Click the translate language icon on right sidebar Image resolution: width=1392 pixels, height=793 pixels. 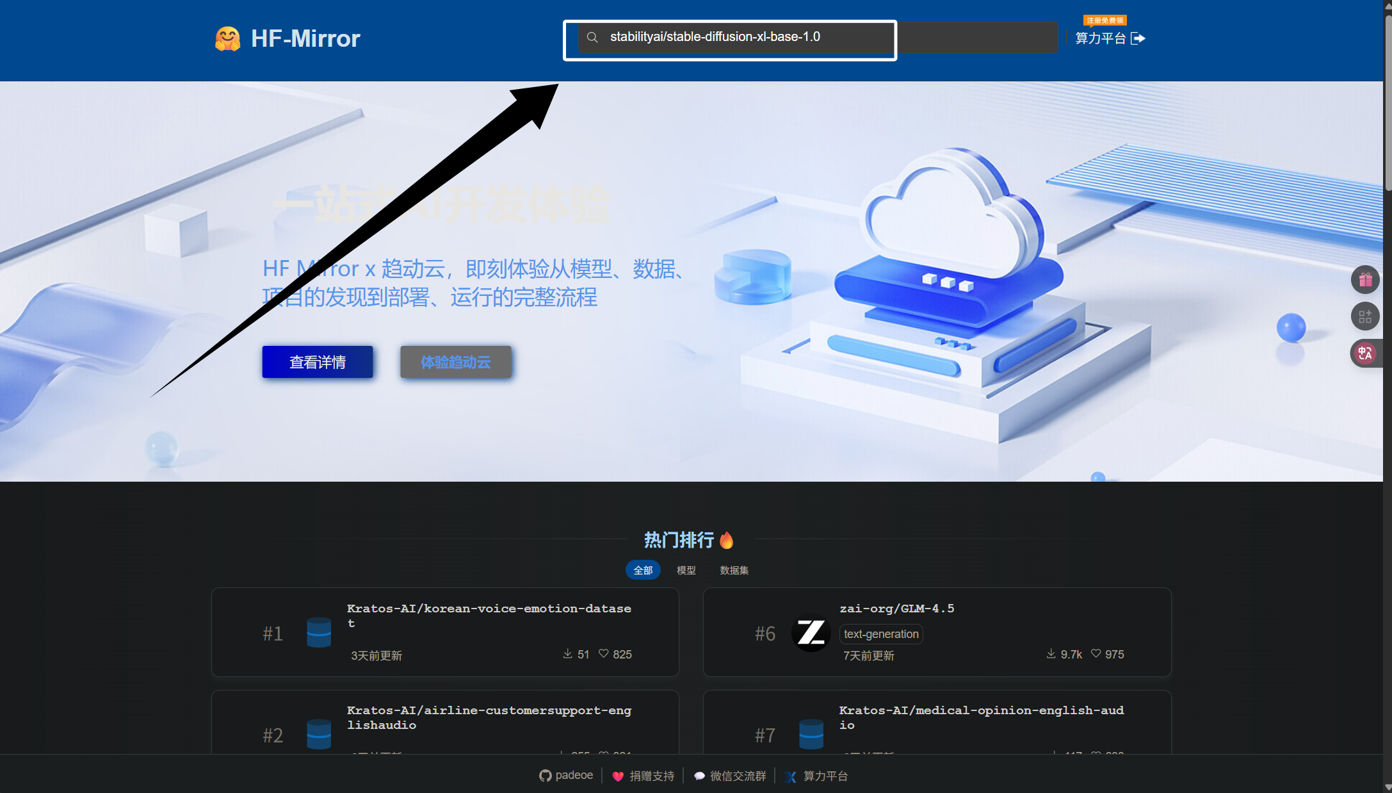point(1365,353)
